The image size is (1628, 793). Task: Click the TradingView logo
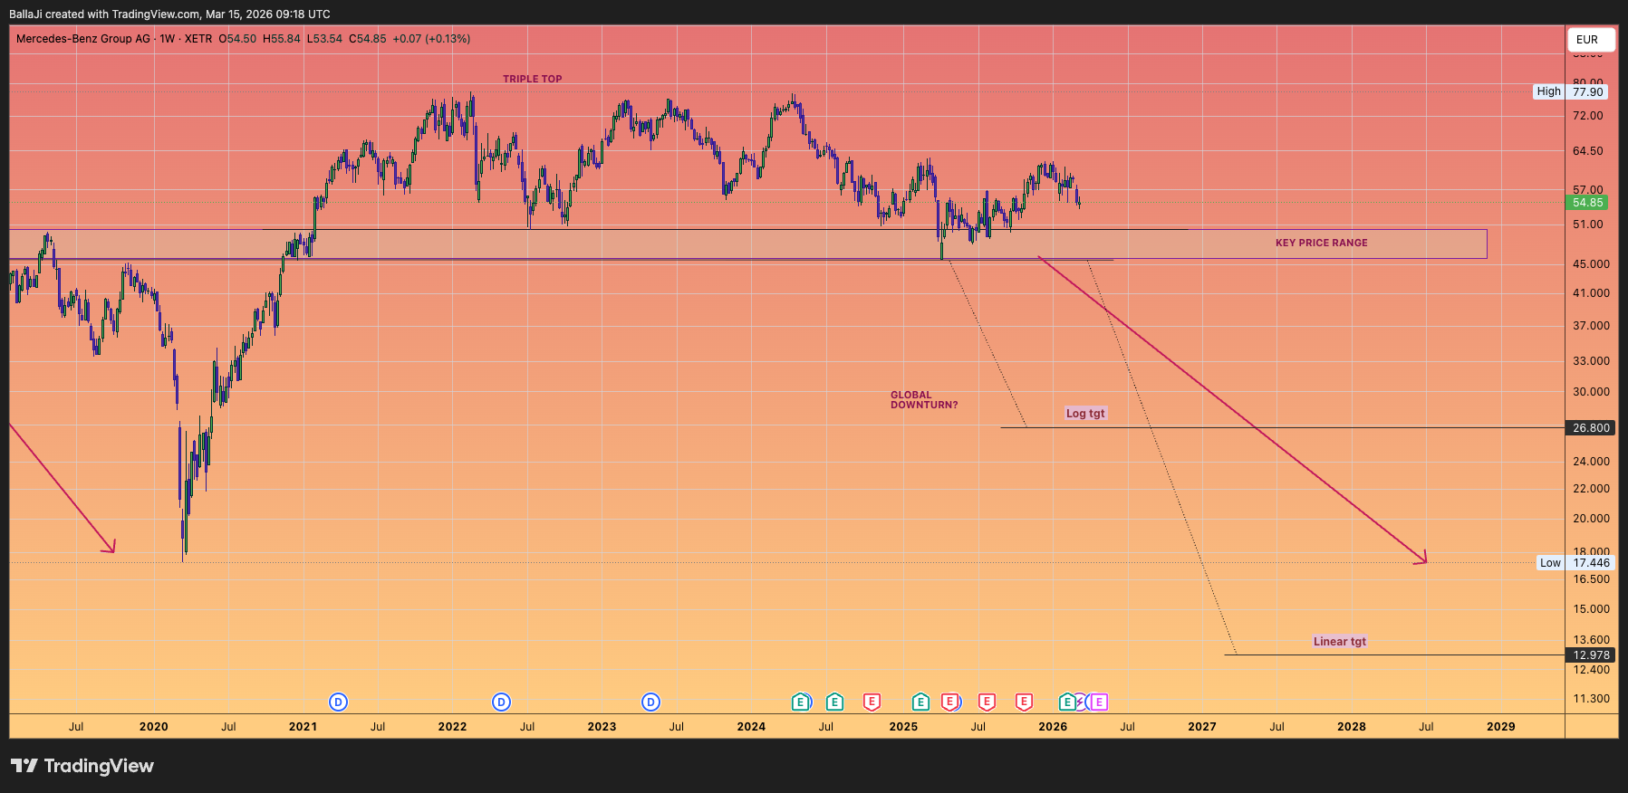coord(82,766)
